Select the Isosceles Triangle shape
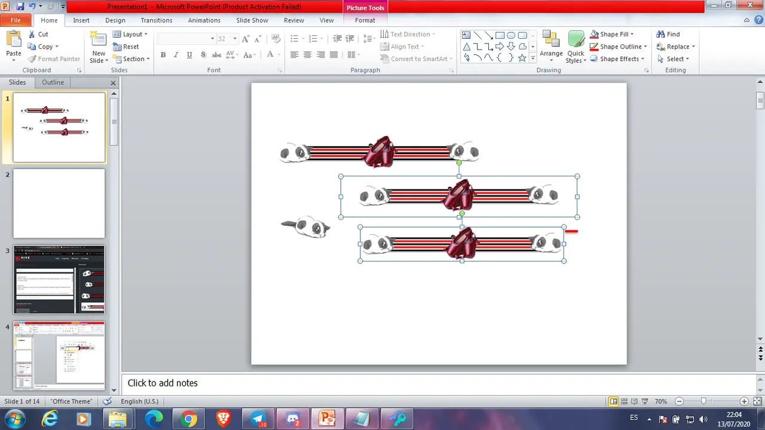Image resolution: width=765 pixels, height=430 pixels. [x=466, y=47]
